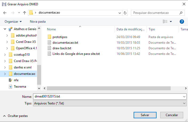Click the Cancelar button

[171, 115]
